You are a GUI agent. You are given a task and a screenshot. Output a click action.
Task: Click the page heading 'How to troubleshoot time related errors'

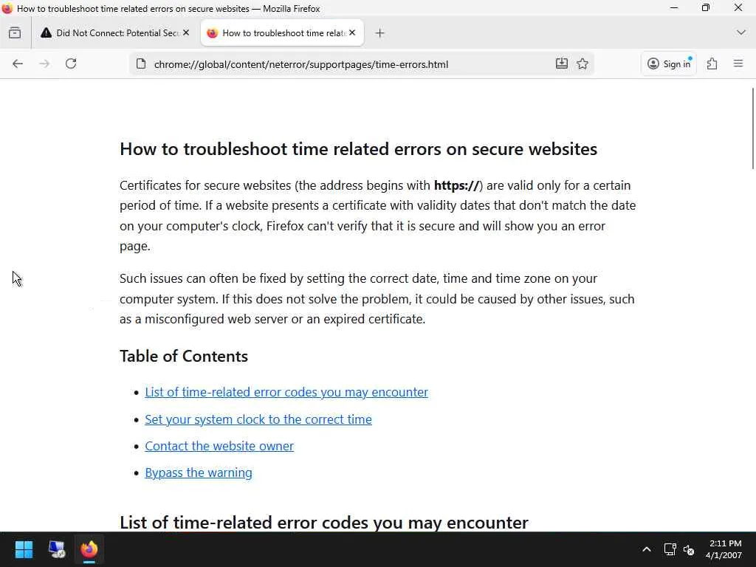pyautogui.click(x=358, y=149)
